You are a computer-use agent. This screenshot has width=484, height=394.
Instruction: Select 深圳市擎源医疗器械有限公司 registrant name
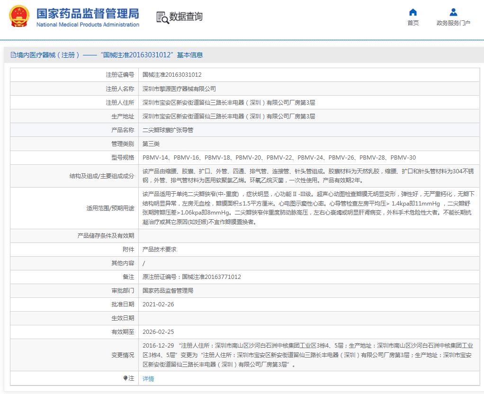[179, 89]
